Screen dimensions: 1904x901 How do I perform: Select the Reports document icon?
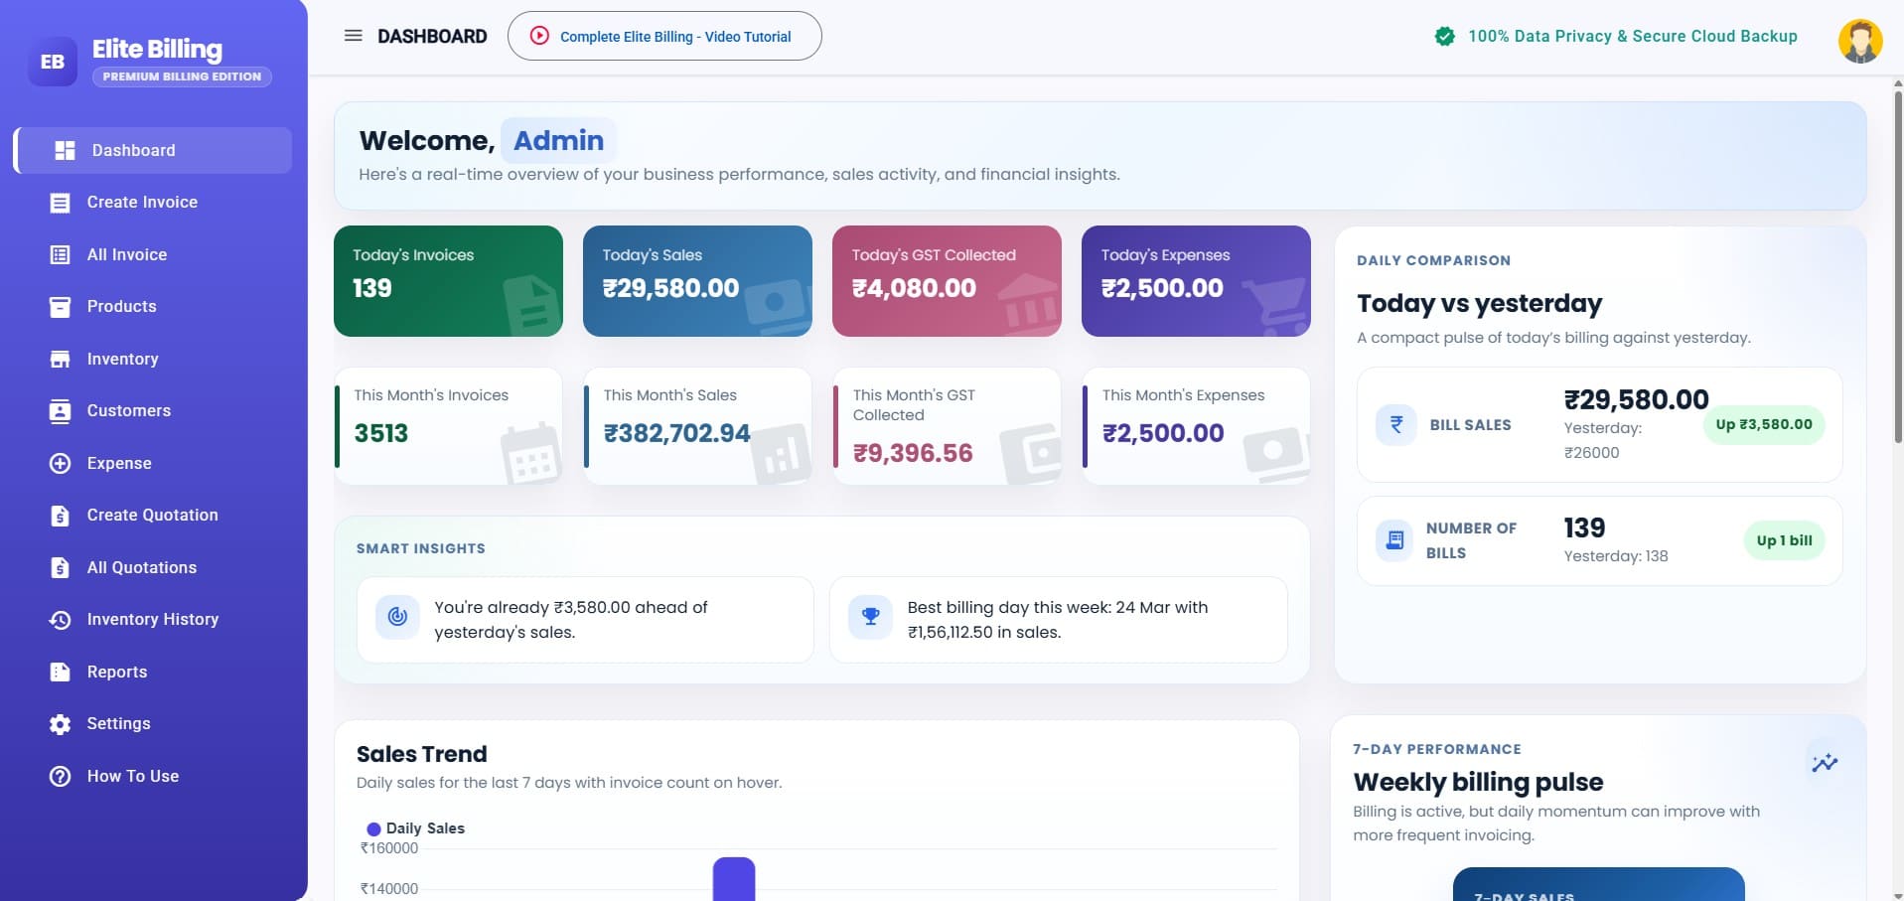[x=61, y=672]
